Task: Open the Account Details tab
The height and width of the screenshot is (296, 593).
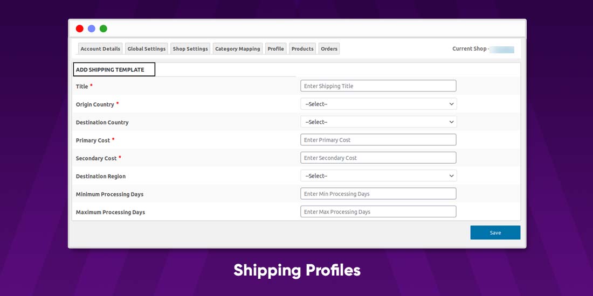Action: (x=100, y=48)
